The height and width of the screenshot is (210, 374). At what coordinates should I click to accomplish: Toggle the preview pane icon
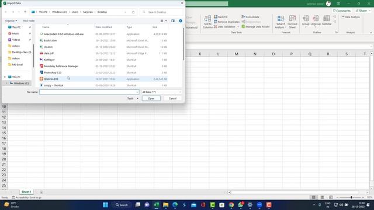click(173, 21)
